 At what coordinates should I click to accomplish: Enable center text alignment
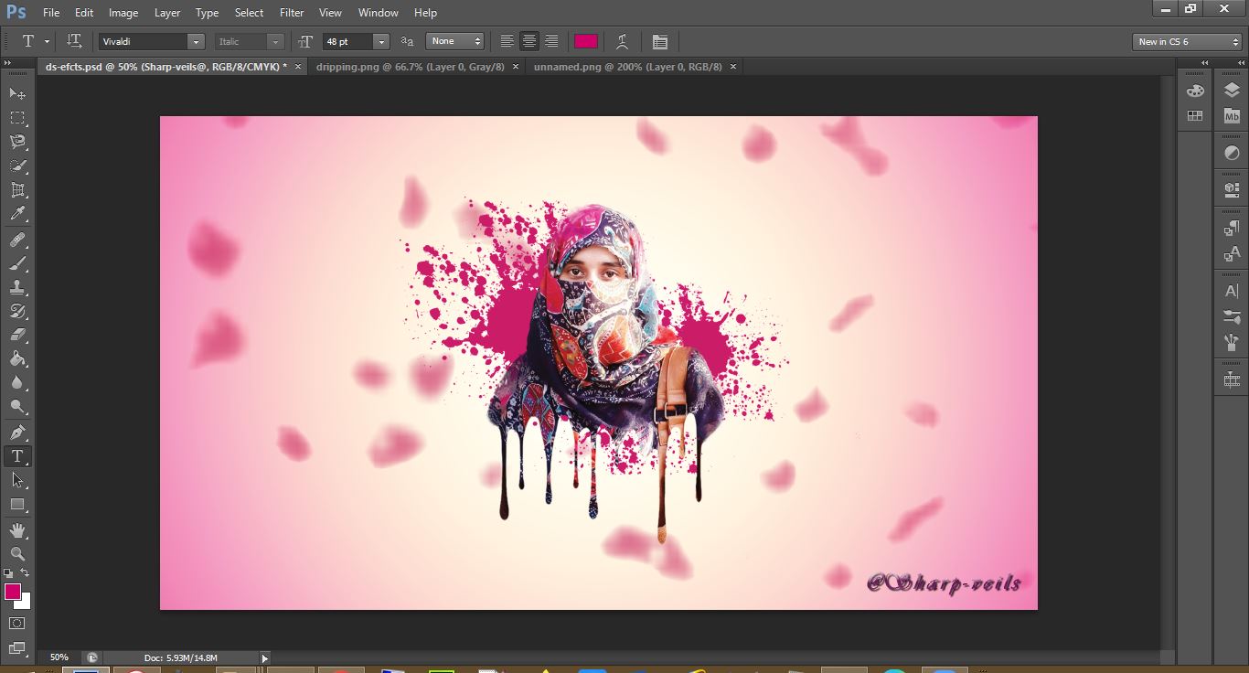[529, 41]
